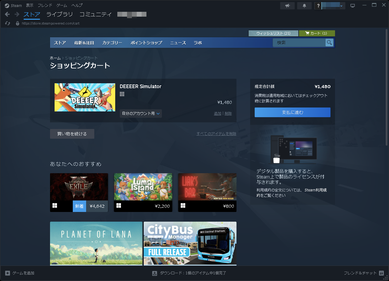Click the Windows icon on Path of Exile card
Viewport: 389px width, 281px height.
[55, 206]
